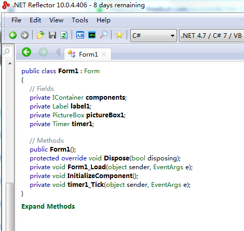244x231 pixels.
Task: Click the label1 field name
Action: [80, 106]
